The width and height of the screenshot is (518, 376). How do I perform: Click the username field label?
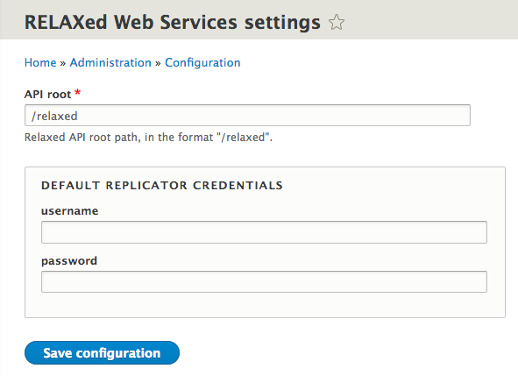[x=70, y=211]
